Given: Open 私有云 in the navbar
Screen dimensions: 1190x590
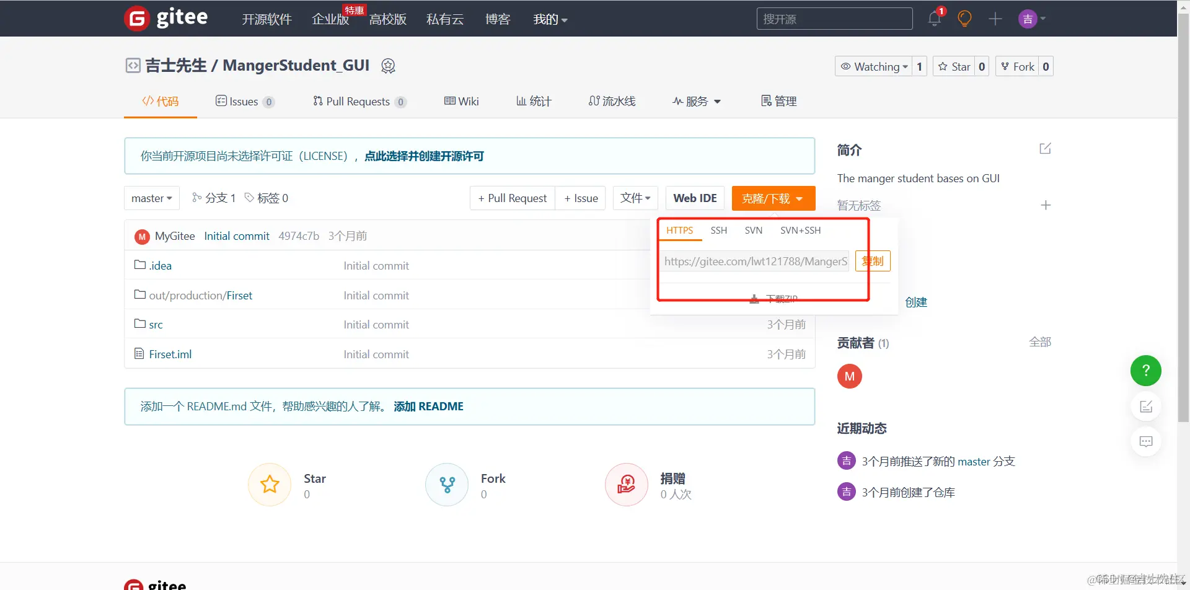Looking at the screenshot, I should tap(445, 19).
